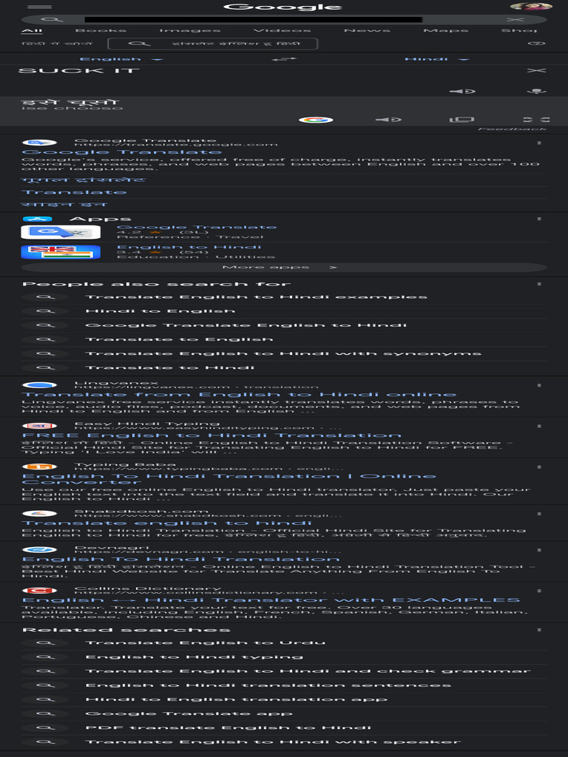
Task: Click the Hindi search suggestion box
Action: coord(212,44)
